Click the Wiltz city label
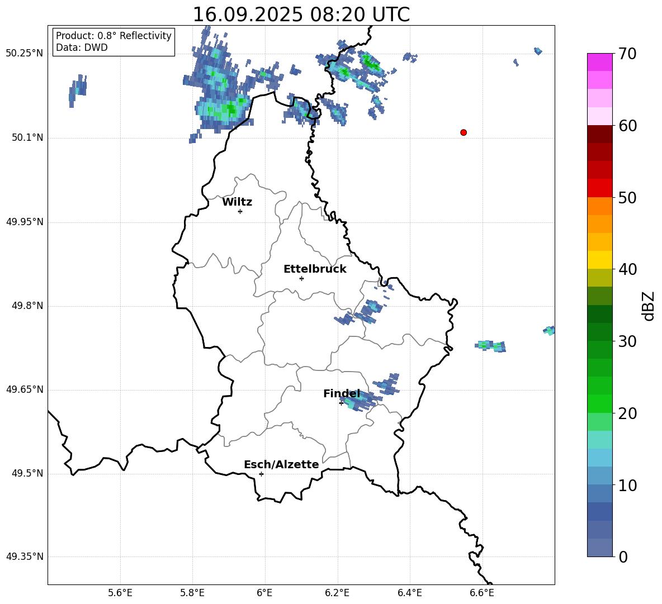Viewport: 662px width, 604px height. [237, 202]
